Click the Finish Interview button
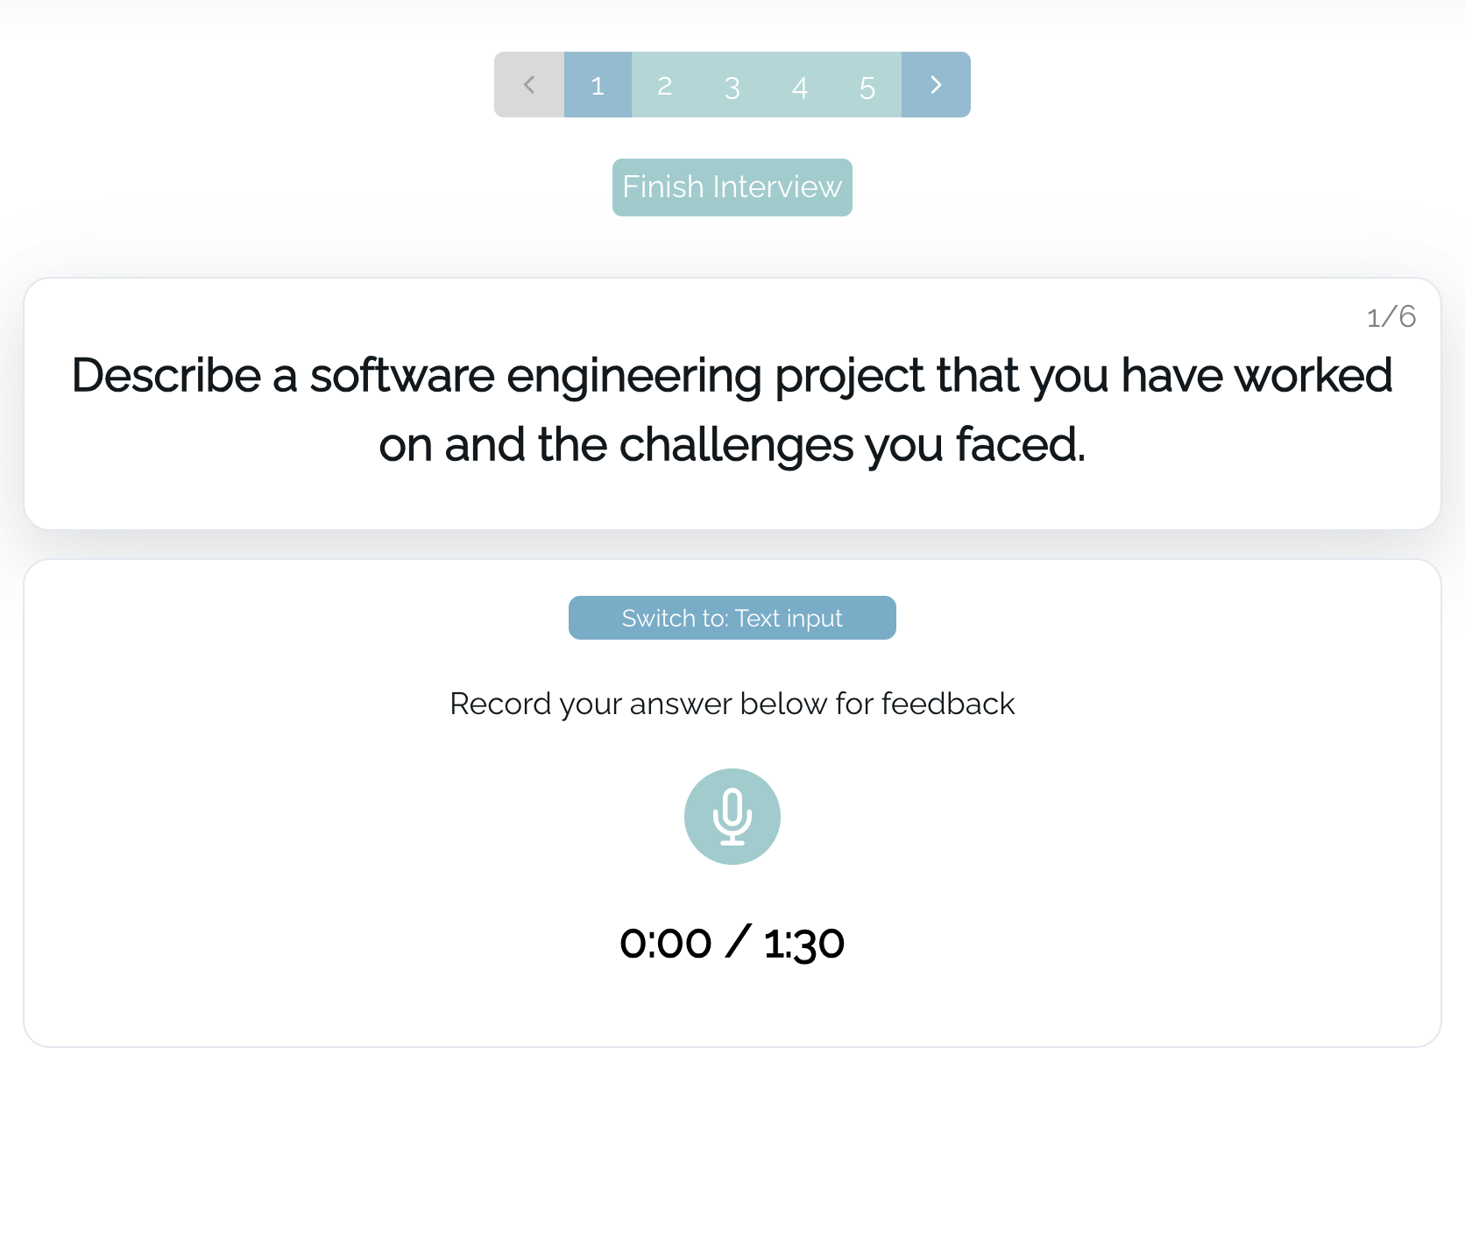The height and width of the screenshot is (1260, 1465). pyautogui.click(x=732, y=187)
